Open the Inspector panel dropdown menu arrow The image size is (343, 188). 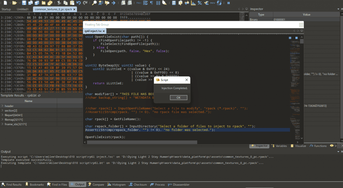coord(338,9)
